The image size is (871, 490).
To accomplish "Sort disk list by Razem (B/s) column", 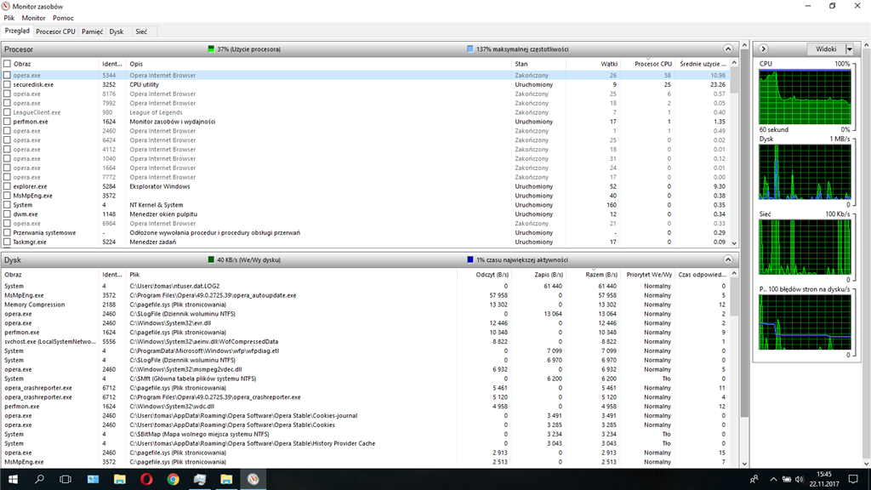I will coord(593,275).
